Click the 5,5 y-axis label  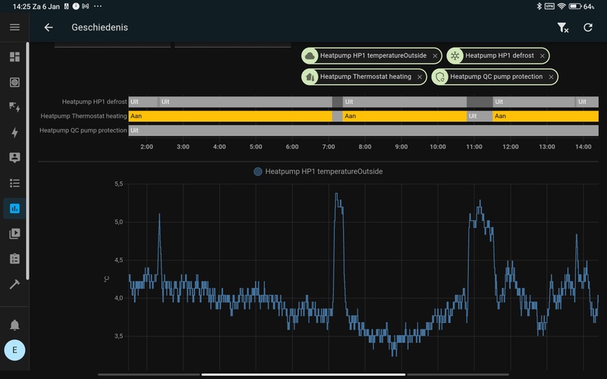[x=118, y=184]
